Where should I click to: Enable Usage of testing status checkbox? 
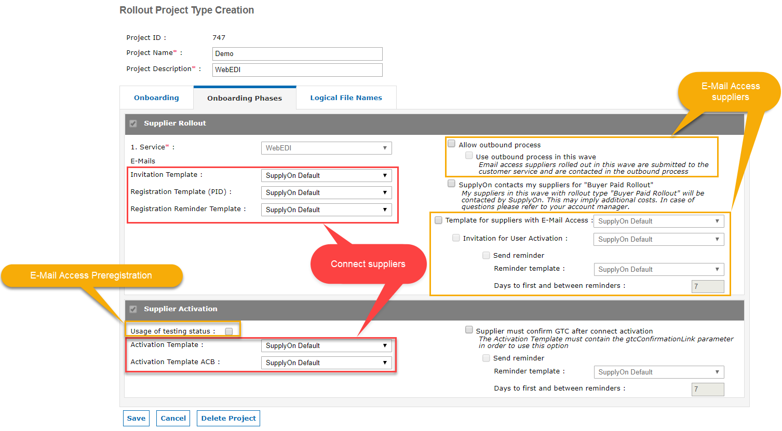click(228, 331)
